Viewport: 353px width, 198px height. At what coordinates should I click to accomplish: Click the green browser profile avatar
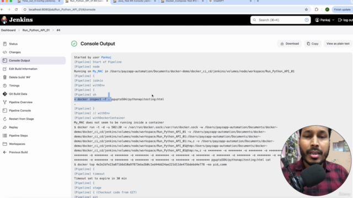[327, 9]
